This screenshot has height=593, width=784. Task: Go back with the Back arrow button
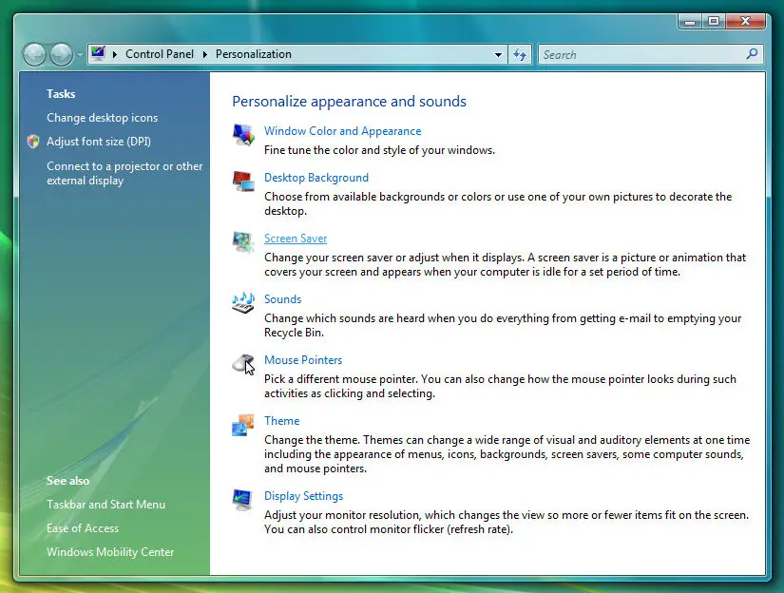34,54
